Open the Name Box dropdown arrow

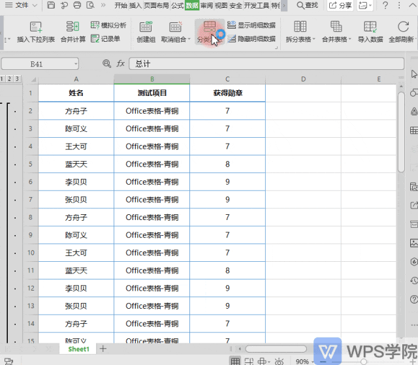tap(76, 64)
